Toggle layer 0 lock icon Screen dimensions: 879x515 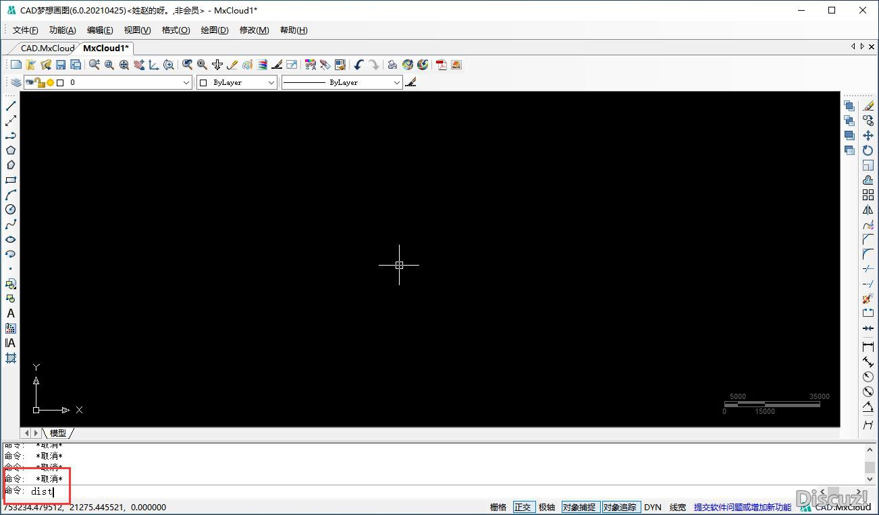[x=41, y=82]
